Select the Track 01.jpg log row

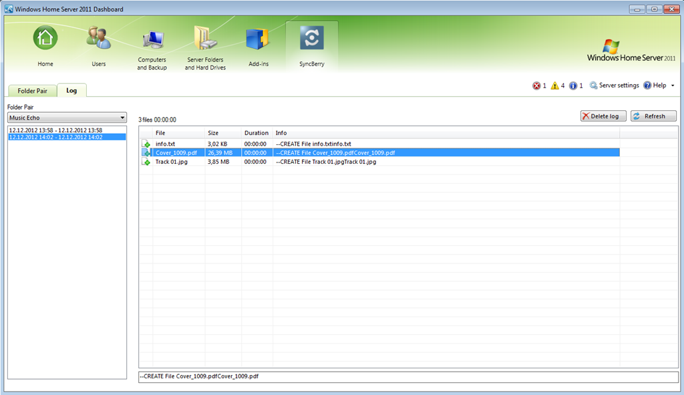171,162
